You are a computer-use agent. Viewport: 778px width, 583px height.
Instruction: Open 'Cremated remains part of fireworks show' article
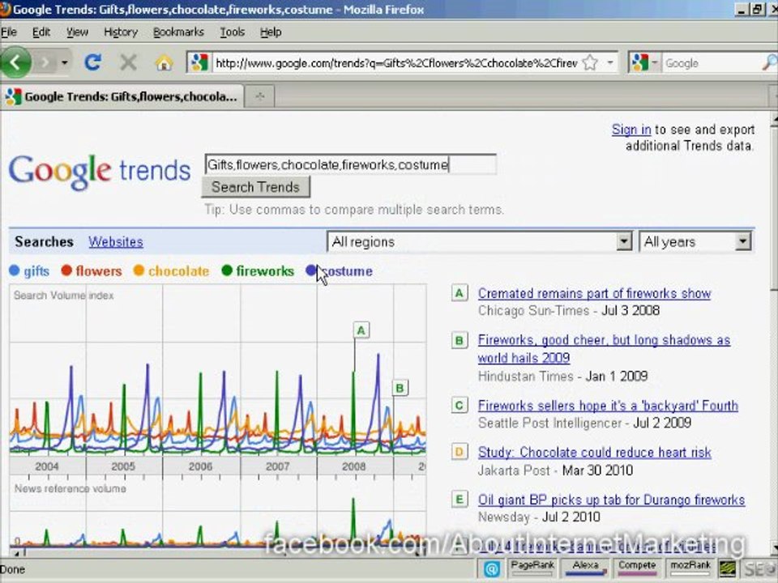coord(594,293)
